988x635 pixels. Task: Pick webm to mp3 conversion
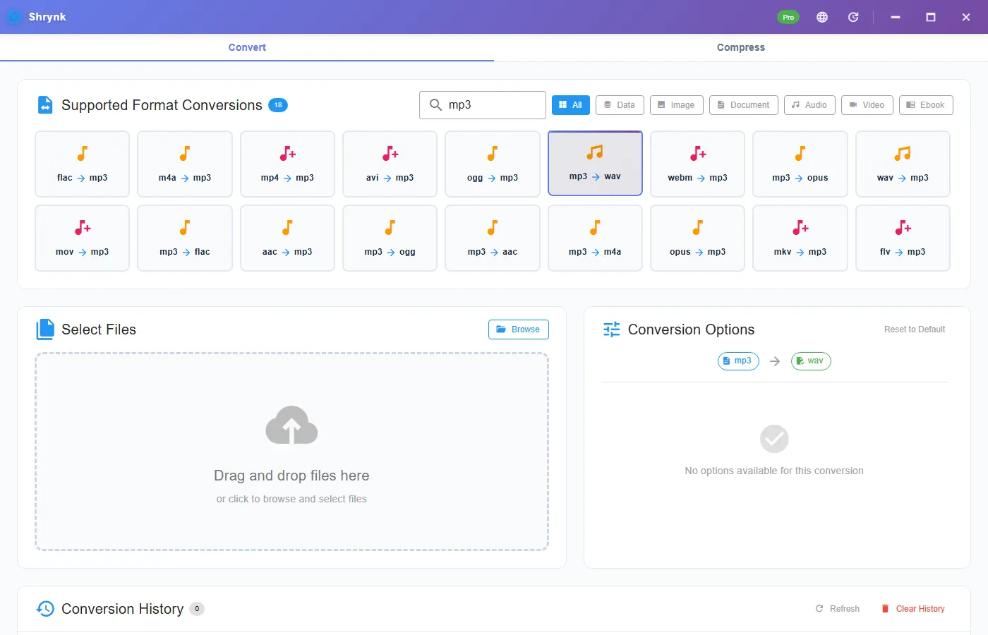coord(697,164)
